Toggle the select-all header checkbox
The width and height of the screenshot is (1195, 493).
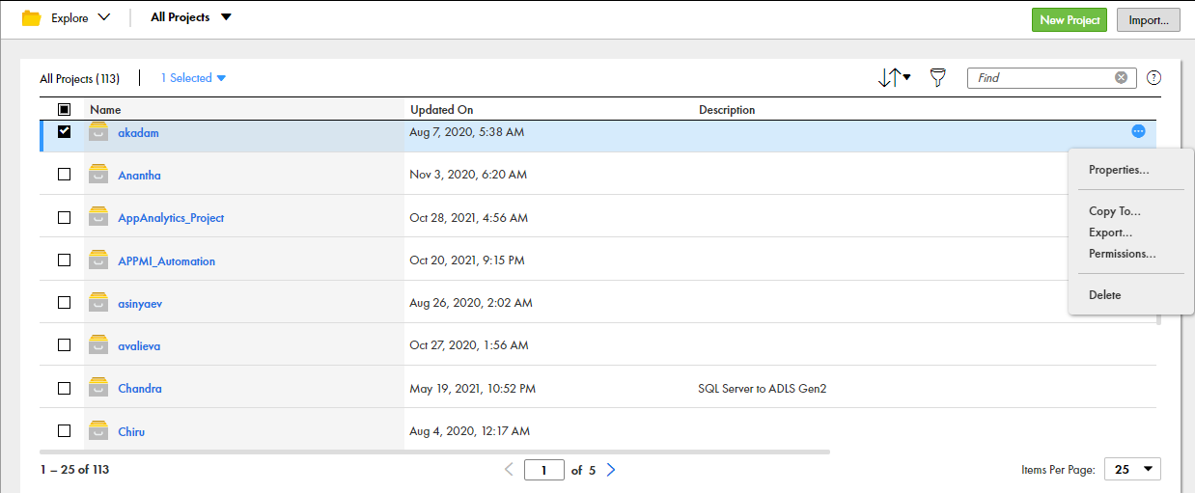pos(65,110)
